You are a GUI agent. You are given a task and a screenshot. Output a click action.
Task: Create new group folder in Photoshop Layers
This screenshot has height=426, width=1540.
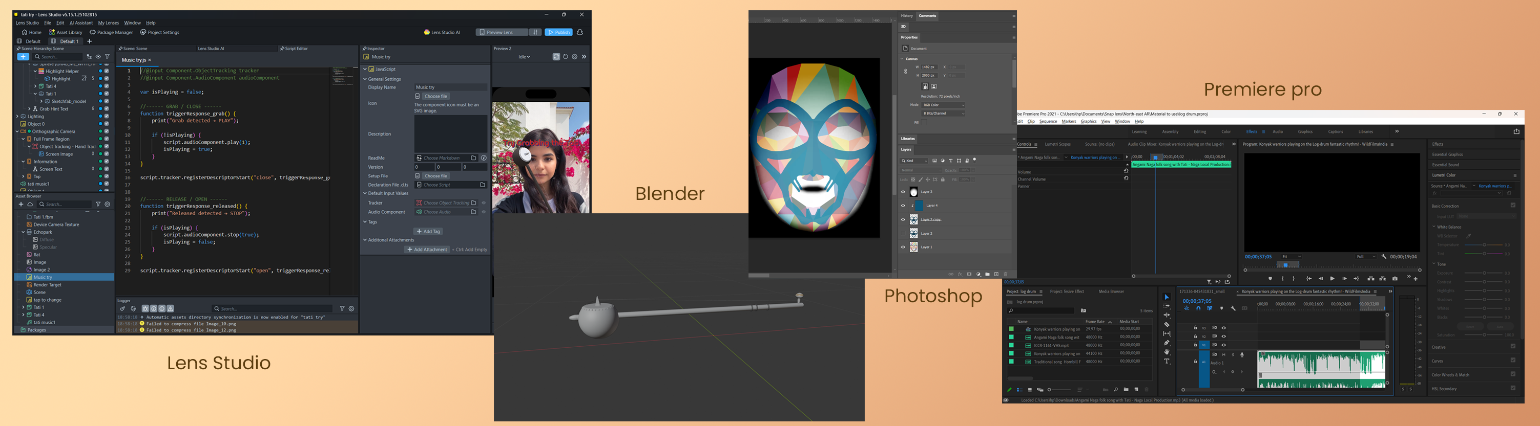tap(987, 275)
